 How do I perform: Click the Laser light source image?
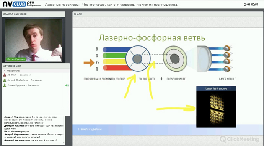(x=216, y=107)
